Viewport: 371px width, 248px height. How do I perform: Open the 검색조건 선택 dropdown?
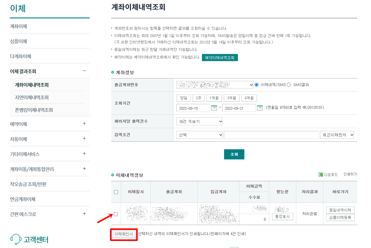tap(199, 135)
